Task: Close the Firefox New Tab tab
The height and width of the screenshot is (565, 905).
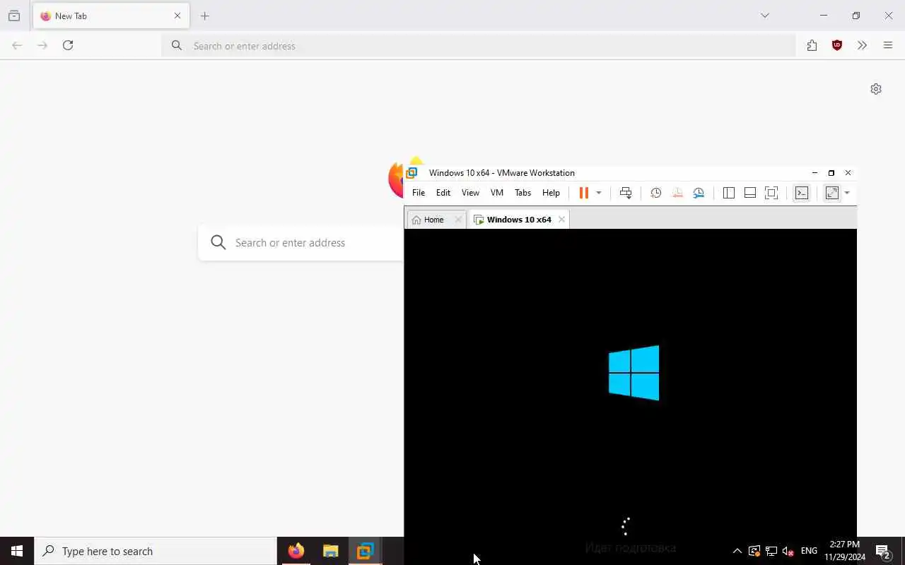Action: [x=177, y=16]
